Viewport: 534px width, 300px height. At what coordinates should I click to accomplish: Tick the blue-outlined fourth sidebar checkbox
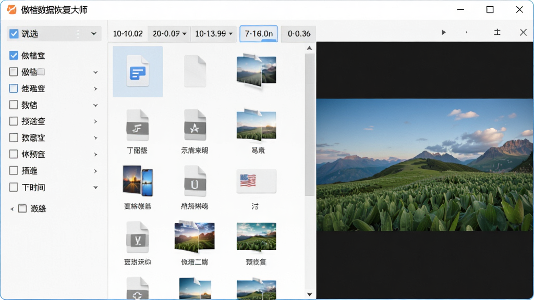[x=14, y=89]
